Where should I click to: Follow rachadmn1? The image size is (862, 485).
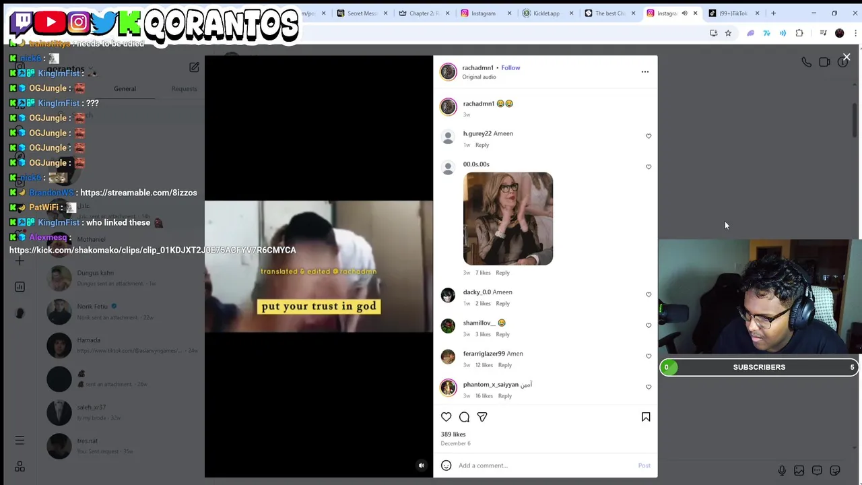(x=510, y=67)
